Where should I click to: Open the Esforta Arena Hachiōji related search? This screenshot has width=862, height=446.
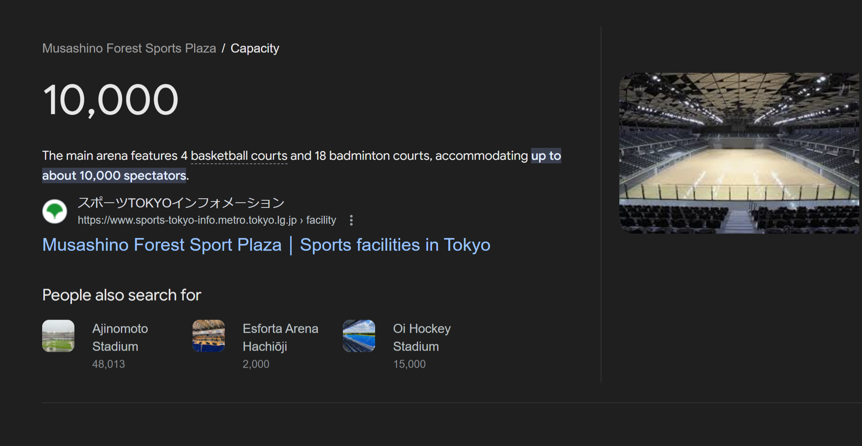tap(280, 337)
